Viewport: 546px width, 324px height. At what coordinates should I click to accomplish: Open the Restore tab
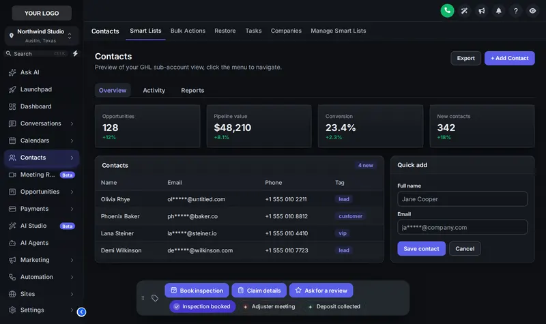(225, 31)
